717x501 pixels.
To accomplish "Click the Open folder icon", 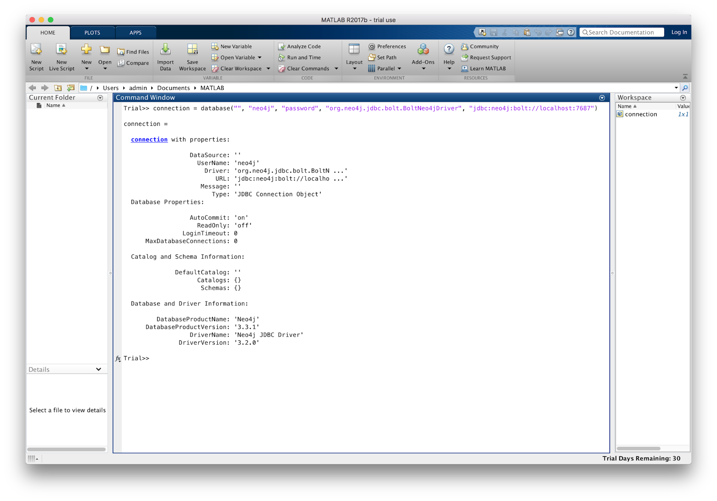I will pyautogui.click(x=105, y=49).
